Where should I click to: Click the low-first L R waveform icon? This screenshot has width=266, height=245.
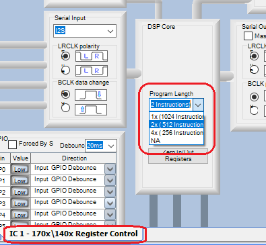(92, 56)
